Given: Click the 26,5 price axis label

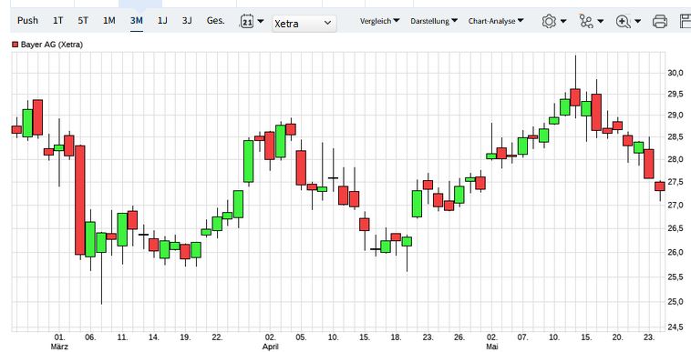Looking at the screenshot, I should (676, 228).
